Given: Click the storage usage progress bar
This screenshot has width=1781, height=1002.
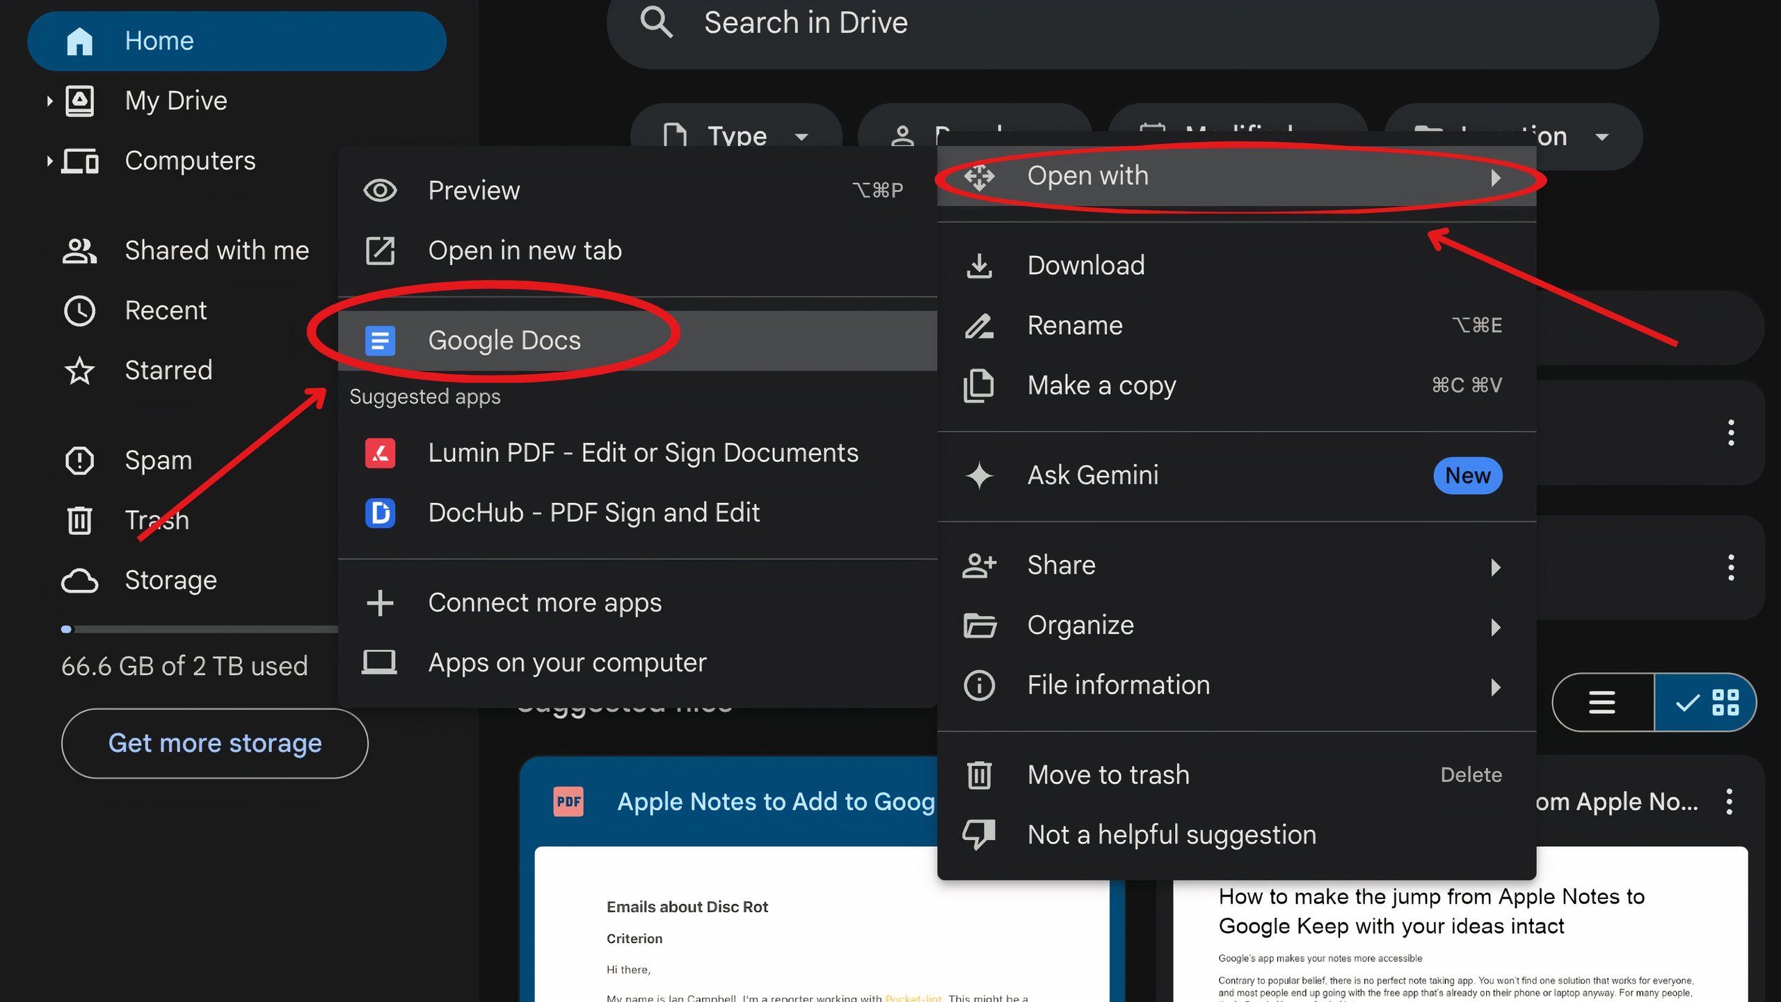Looking at the screenshot, I should click(200, 629).
